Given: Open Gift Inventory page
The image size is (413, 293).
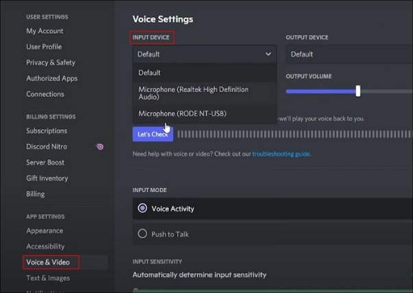Looking at the screenshot, I should tap(47, 178).
